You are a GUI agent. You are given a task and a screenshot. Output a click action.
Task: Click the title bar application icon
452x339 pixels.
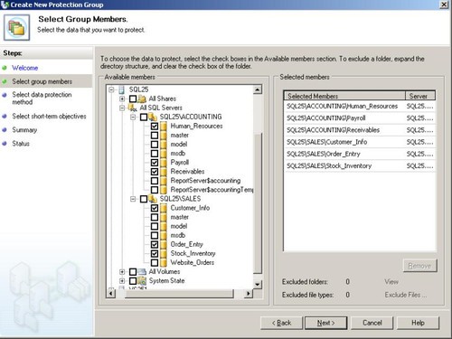5,5
